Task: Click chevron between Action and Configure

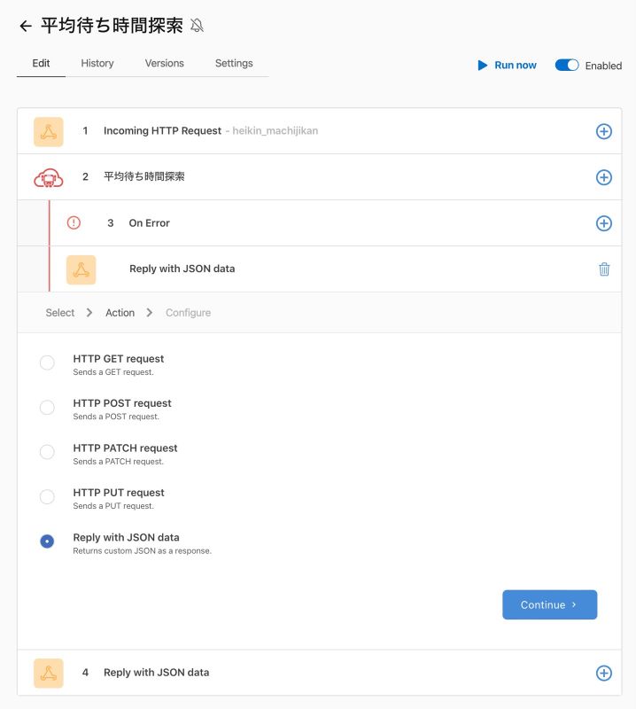Action: coord(150,313)
